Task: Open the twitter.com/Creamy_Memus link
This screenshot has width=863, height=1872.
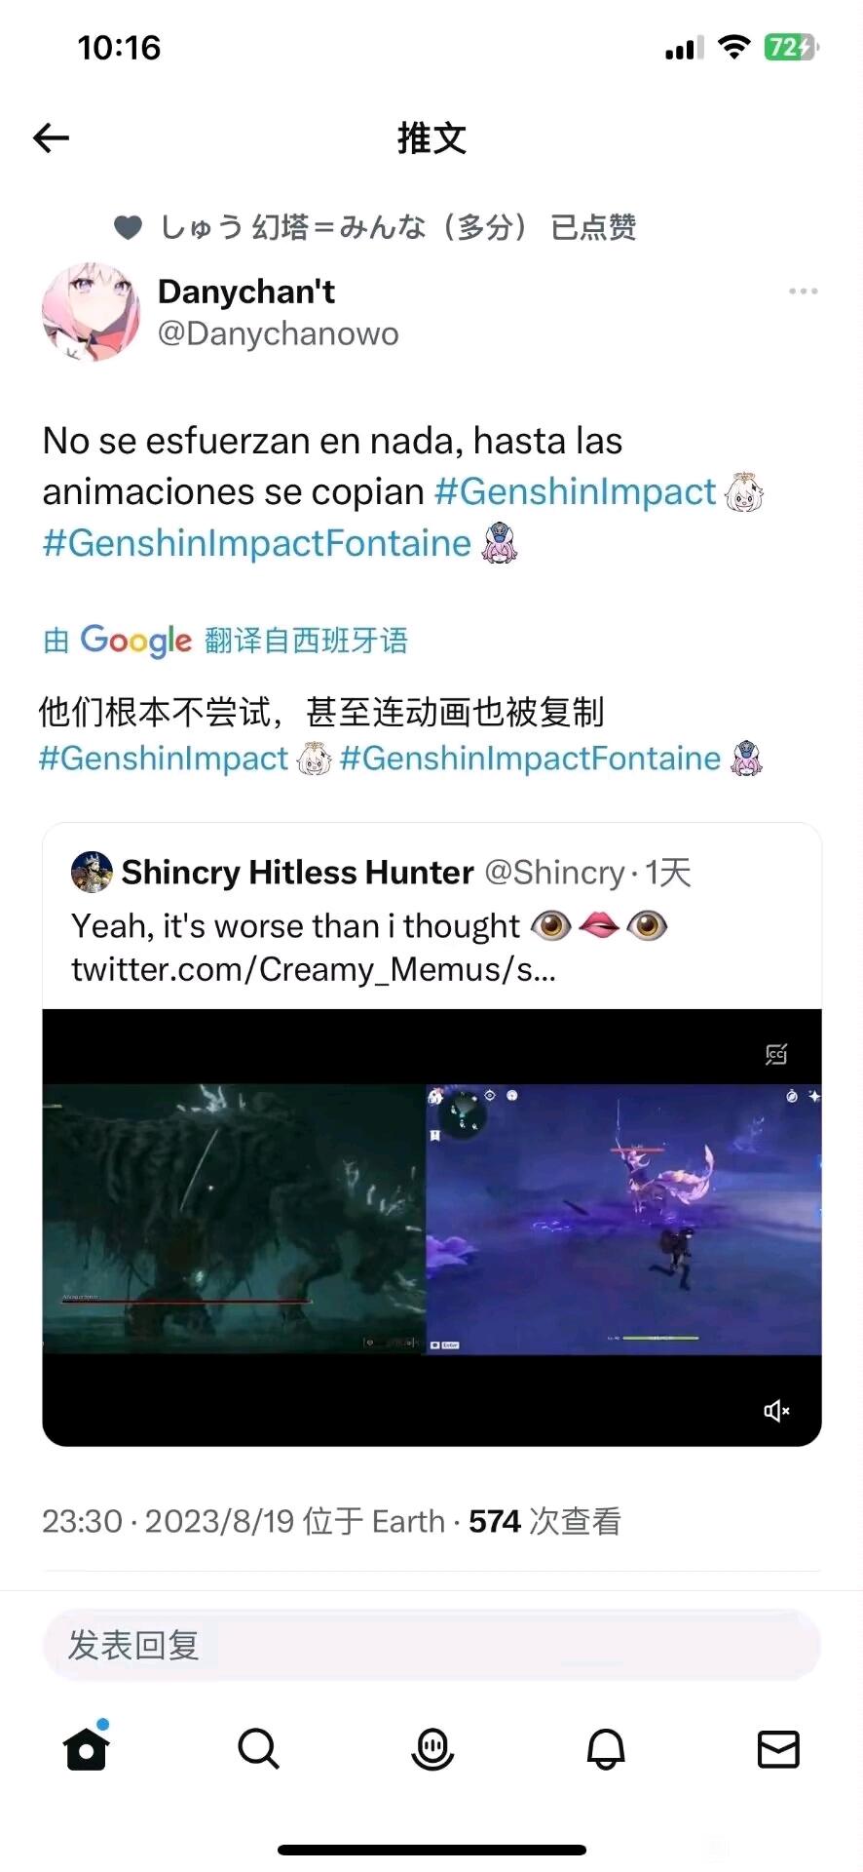Action: tap(314, 969)
